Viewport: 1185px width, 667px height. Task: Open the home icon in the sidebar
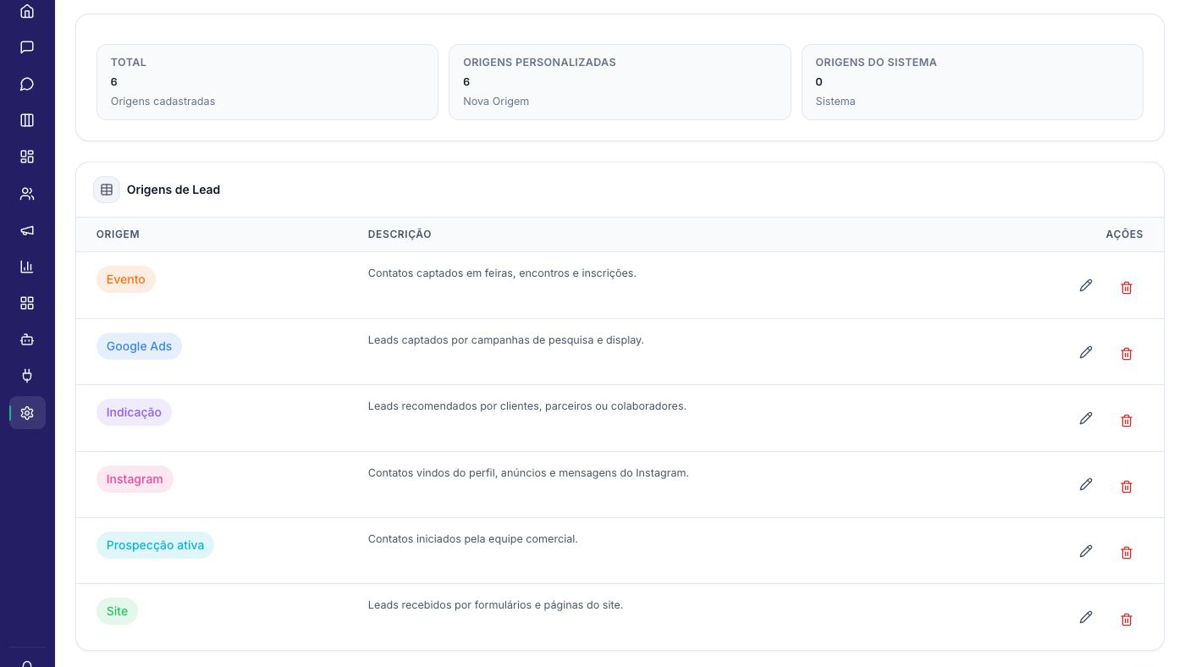pos(27,11)
